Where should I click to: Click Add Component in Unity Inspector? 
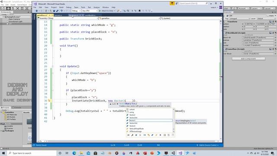click(248, 59)
